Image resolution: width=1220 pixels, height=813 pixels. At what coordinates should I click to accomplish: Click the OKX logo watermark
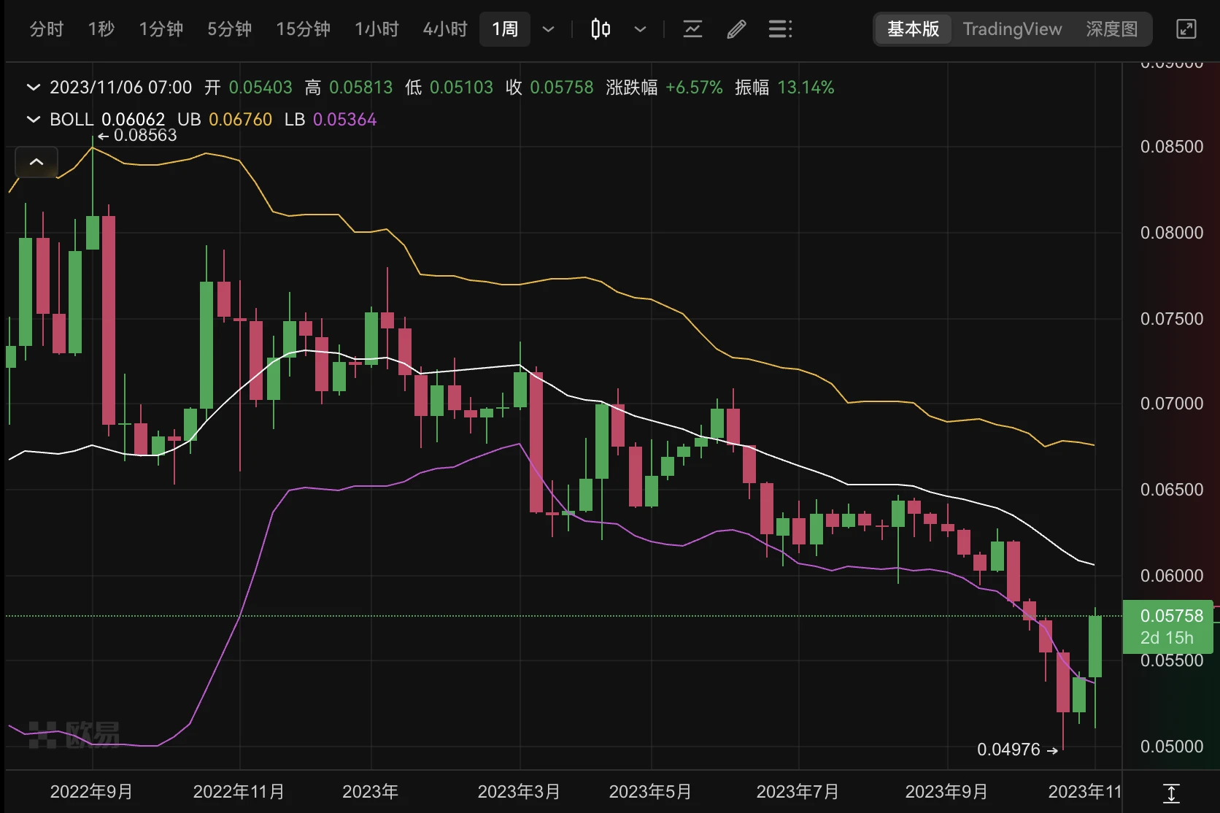(x=73, y=733)
